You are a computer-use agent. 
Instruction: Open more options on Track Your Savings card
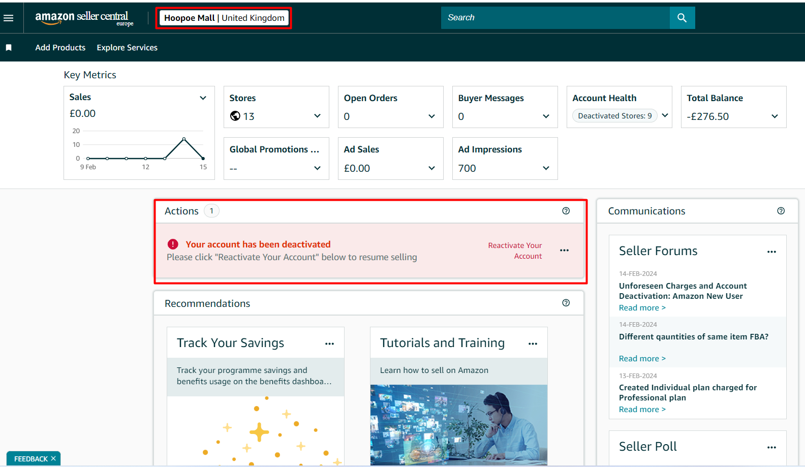[329, 344]
